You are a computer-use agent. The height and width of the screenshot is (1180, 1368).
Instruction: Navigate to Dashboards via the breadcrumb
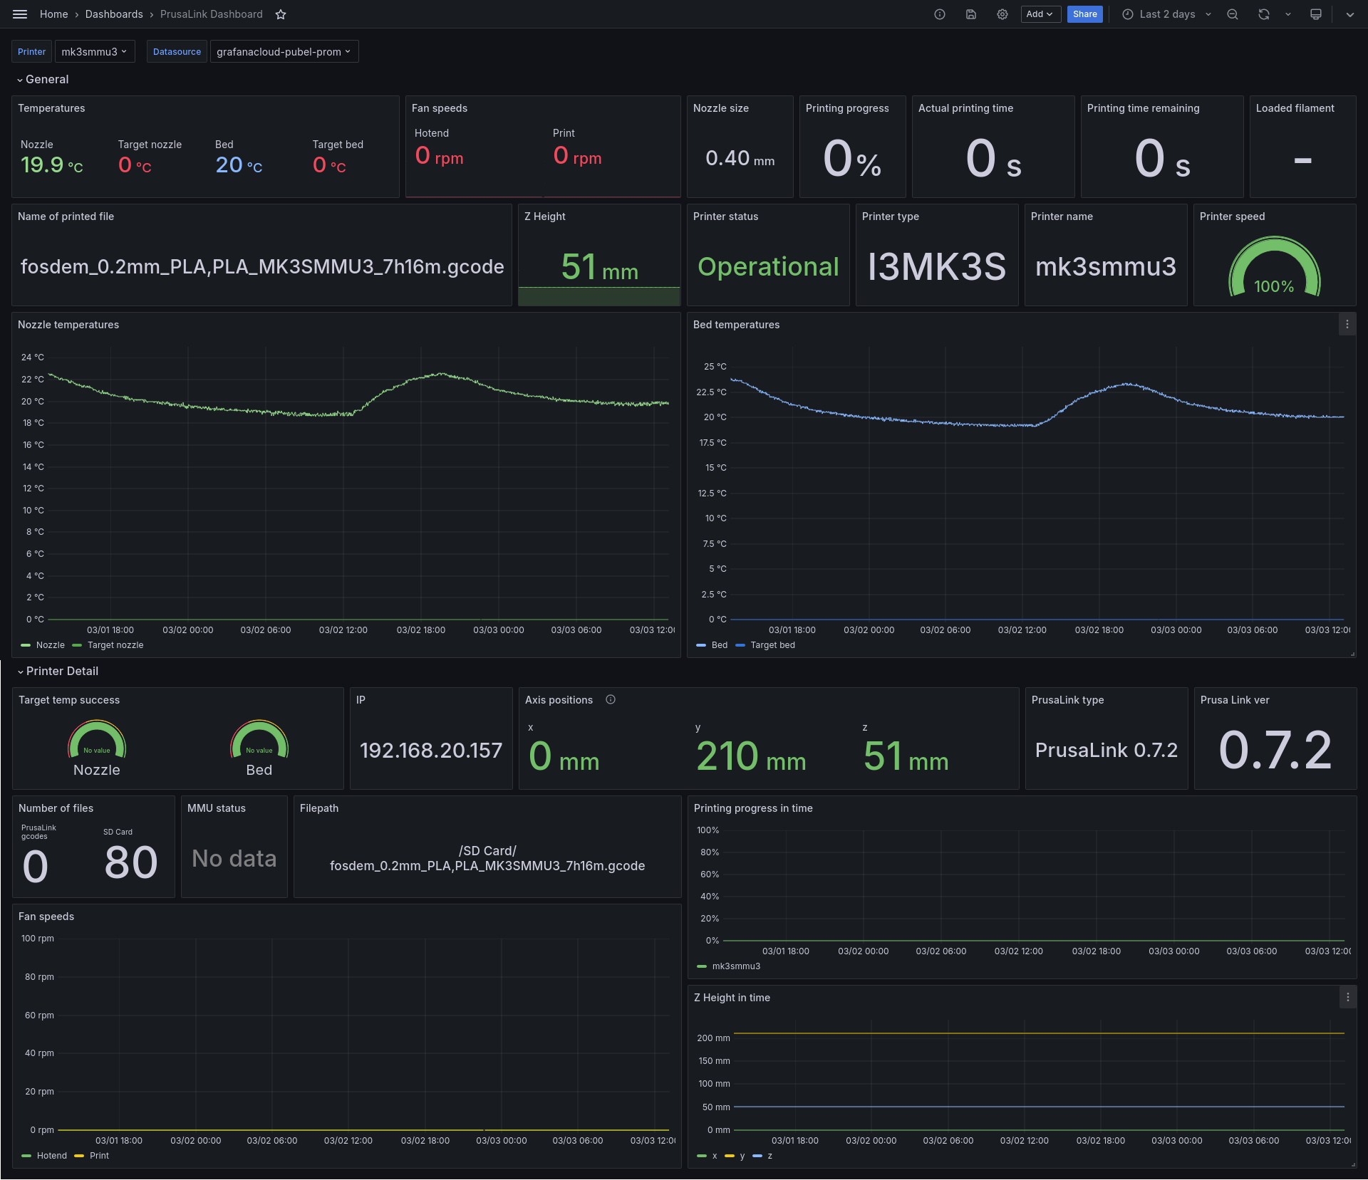(114, 14)
